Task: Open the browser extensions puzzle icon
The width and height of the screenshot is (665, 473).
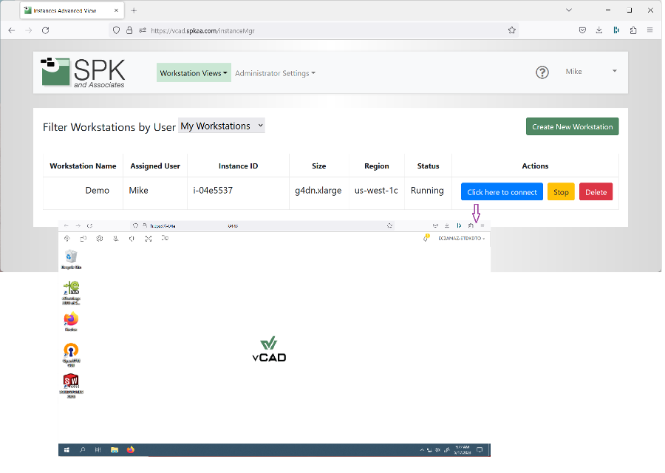Action: click(633, 30)
